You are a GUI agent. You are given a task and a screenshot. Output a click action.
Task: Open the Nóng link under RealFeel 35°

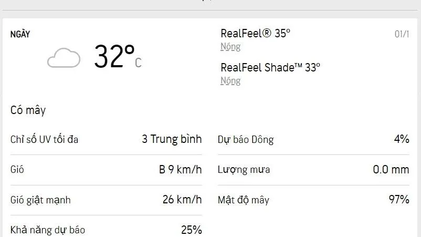click(x=230, y=47)
